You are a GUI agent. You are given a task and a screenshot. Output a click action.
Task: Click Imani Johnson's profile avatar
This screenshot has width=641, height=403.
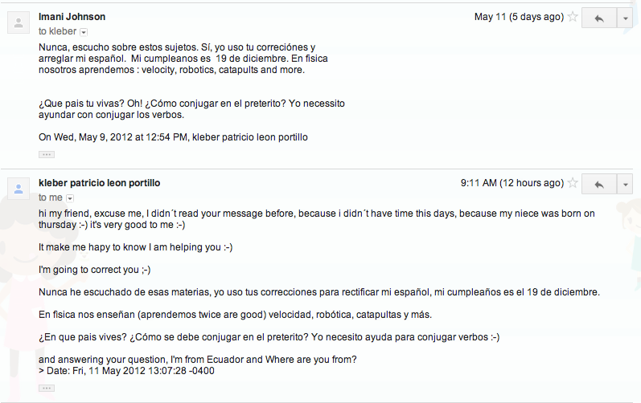[x=18, y=22]
